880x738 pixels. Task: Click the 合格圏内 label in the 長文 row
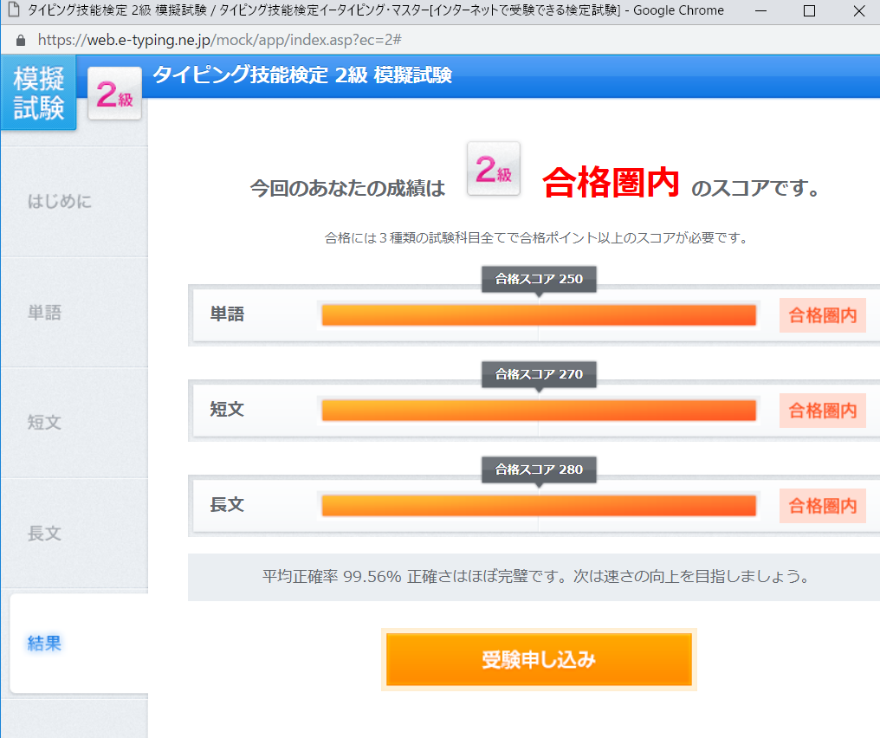(822, 506)
